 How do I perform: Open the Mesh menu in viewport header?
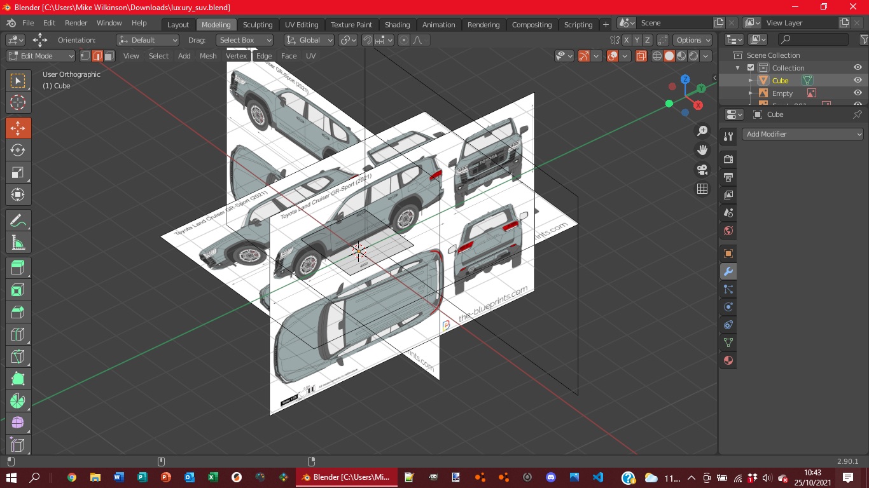208,56
